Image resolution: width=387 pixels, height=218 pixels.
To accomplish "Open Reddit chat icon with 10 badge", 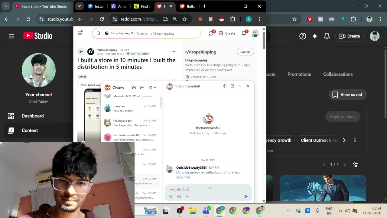I will pos(211,33).
